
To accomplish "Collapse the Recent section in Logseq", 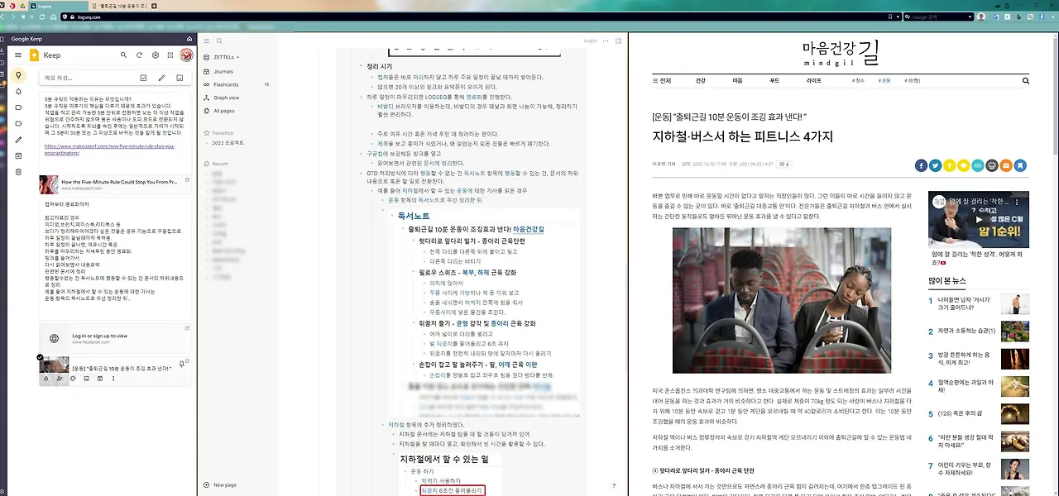I will pos(218,164).
